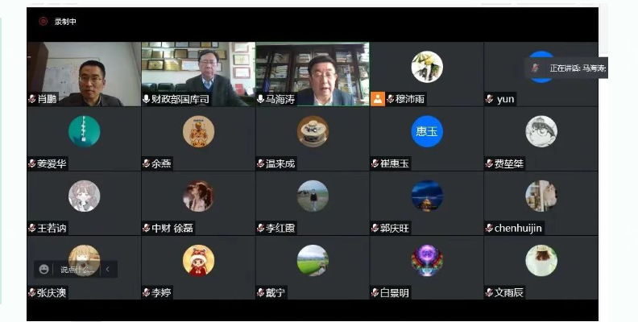Click the microphone icon beside 财政部国库司
Screen dimensions: 638x322
pyautogui.click(x=146, y=99)
